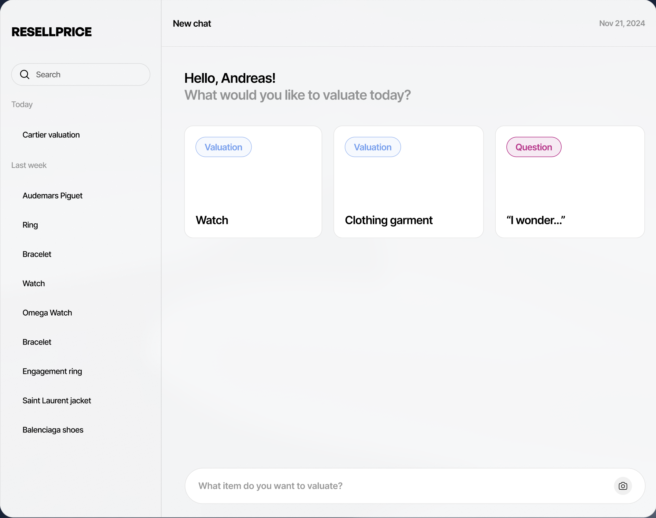Click the camera icon in message box
This screenshot has width=656, height=518.
pos(623,486)
